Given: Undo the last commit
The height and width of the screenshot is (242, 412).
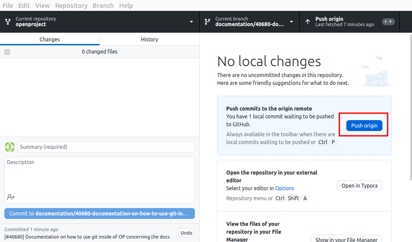Looking at the screenshot, I should point(186,233).
